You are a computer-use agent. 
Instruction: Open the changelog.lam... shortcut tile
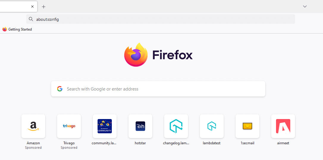176,126
